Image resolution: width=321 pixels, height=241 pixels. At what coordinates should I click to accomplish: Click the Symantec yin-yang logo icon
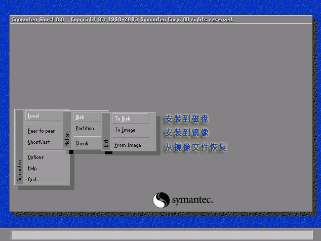[161, 199]
